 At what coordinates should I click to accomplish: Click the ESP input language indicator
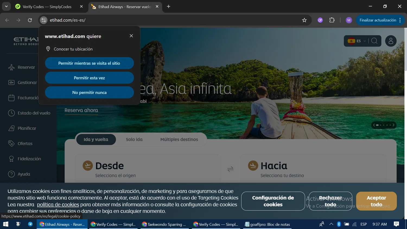tap(364, 224)
